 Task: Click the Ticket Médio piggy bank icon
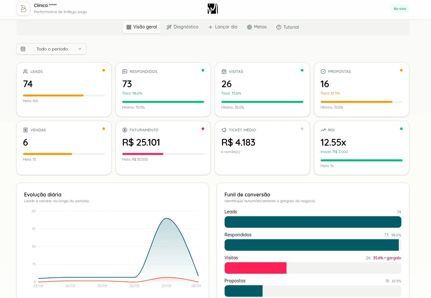pyautogui.click(x=224, y=130)
